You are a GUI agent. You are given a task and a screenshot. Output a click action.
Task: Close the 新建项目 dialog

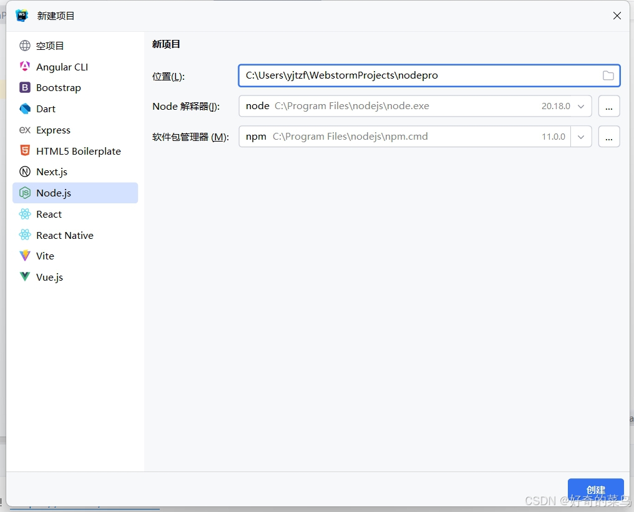[617, 16]
